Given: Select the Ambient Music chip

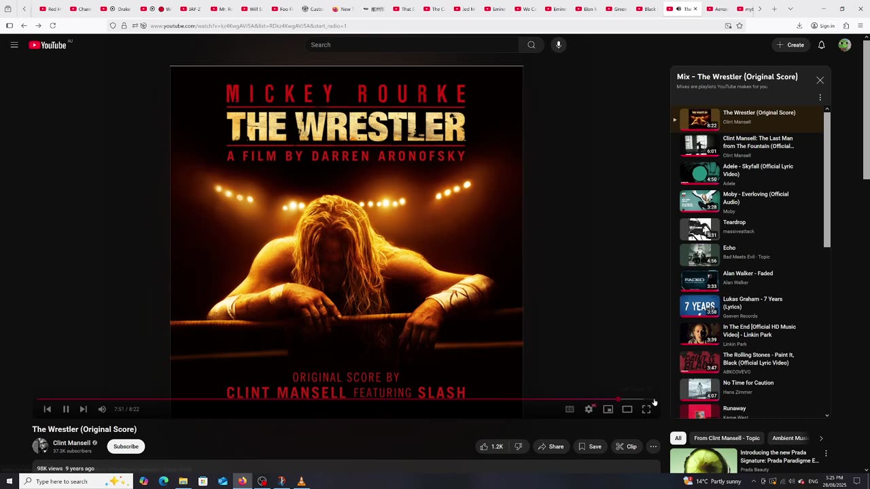Looking at the screenshot, I should point(790,438).
